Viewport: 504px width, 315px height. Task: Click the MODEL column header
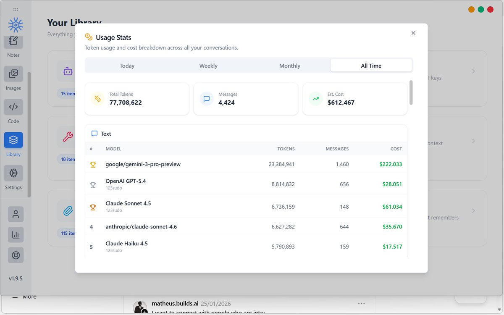[x=113, y=149]
